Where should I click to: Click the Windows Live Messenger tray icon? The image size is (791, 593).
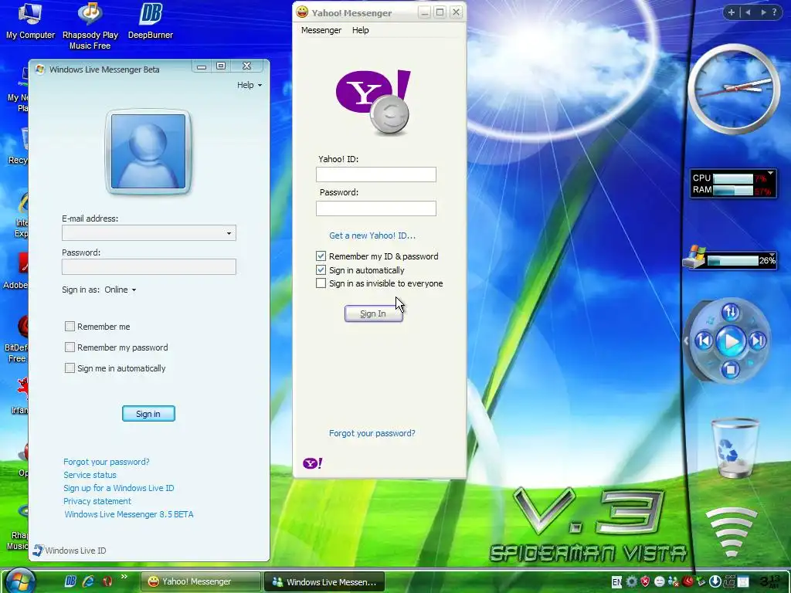[x=674, y=582]
